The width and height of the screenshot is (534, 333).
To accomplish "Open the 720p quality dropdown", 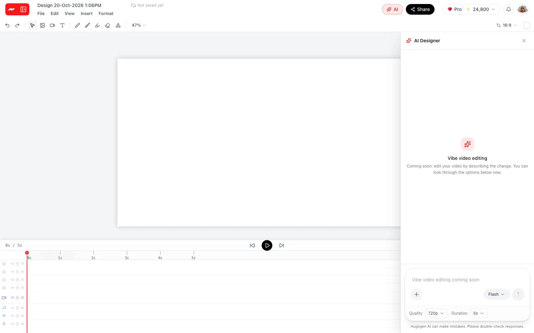I will point(436,313).
